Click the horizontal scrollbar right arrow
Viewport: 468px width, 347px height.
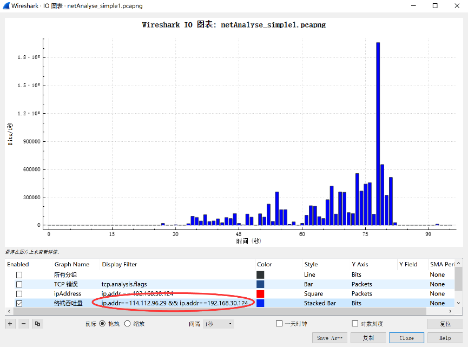[450, 311]
